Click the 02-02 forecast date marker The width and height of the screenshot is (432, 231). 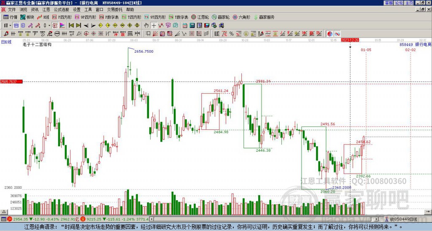pos(410,50)
